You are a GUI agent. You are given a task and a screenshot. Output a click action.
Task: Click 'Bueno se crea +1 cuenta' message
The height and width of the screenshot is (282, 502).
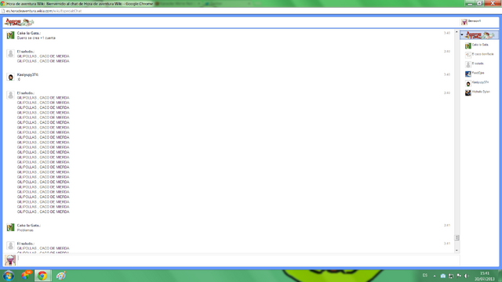pos(36,38)
